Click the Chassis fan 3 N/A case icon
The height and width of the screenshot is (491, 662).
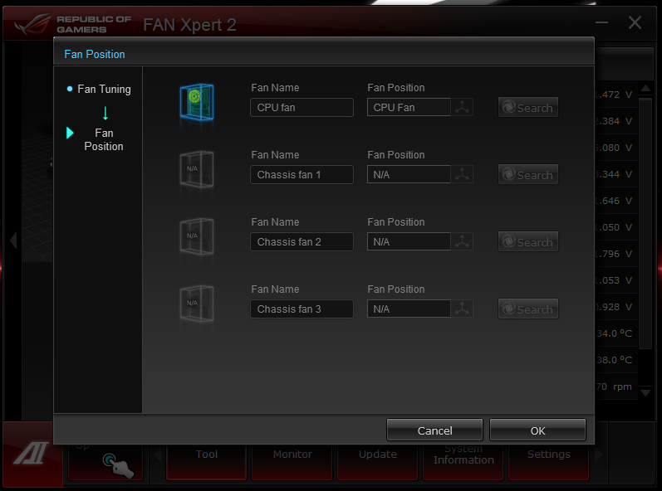[x=197, y=304]
